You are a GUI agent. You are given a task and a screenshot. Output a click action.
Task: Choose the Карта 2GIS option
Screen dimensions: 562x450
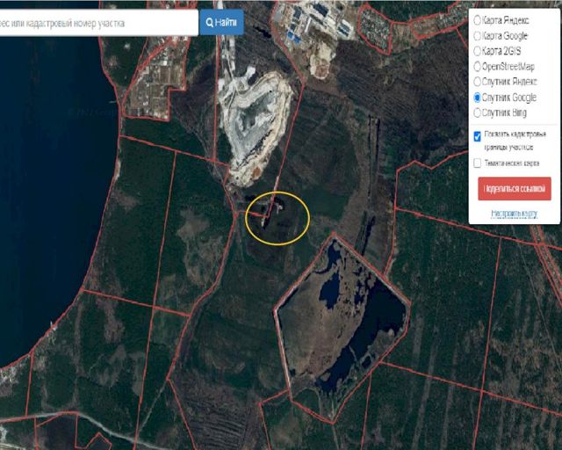click(x=478, y=51)
